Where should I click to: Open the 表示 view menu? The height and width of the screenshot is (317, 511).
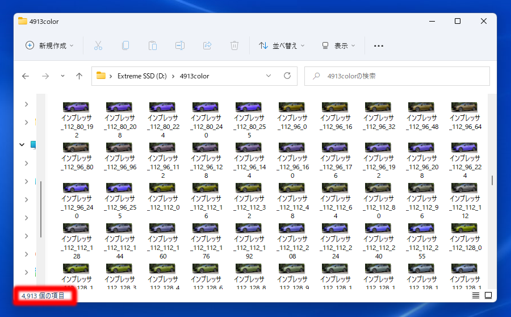pyautogui.click(x=338, y=45)
